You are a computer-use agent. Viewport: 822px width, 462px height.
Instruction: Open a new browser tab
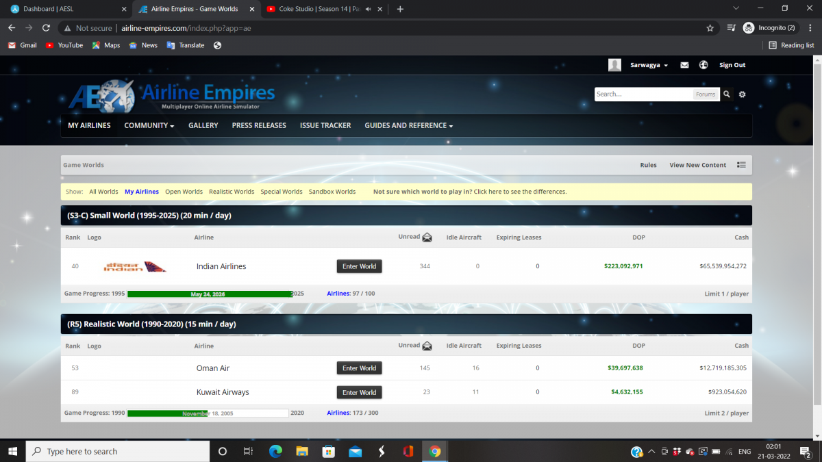400,9
